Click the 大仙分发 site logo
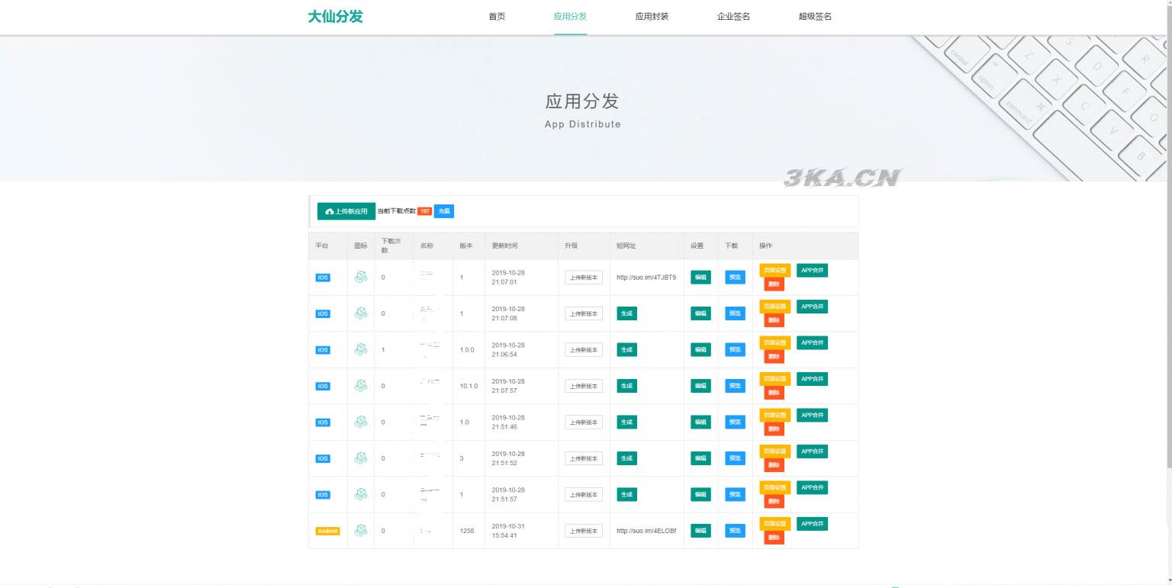This screenshot has height=588, width=1172. (x=335, y=17)
